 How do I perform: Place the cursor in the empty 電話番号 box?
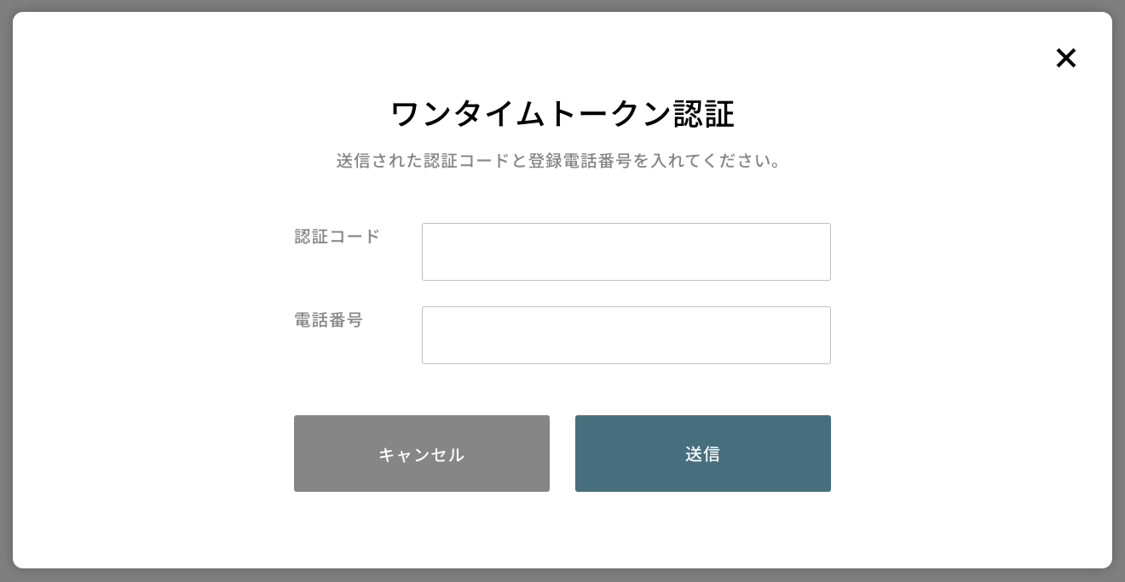click(x=626, y=335)
